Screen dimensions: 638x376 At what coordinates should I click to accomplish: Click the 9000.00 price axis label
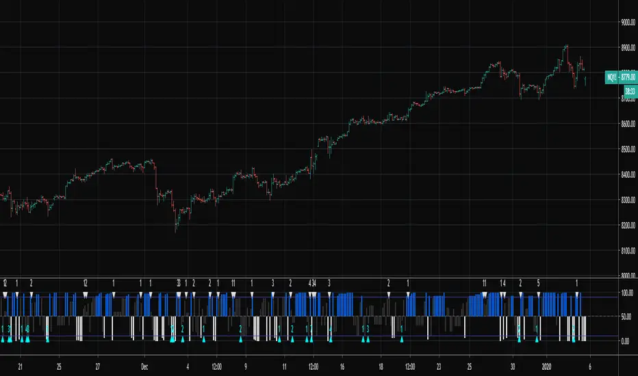[x=628, y=23]
